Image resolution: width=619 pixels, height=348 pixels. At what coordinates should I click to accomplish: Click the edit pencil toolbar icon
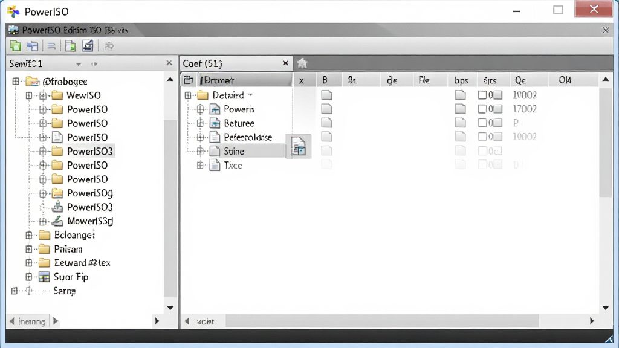88,46
